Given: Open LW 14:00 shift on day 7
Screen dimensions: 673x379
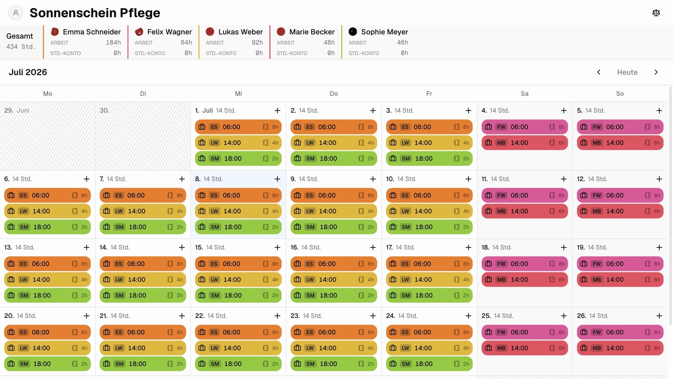Looking at the screenshot, I should pos(143,211).
